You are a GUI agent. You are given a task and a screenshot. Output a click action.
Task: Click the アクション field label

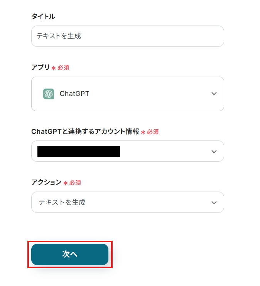(46, 182)
